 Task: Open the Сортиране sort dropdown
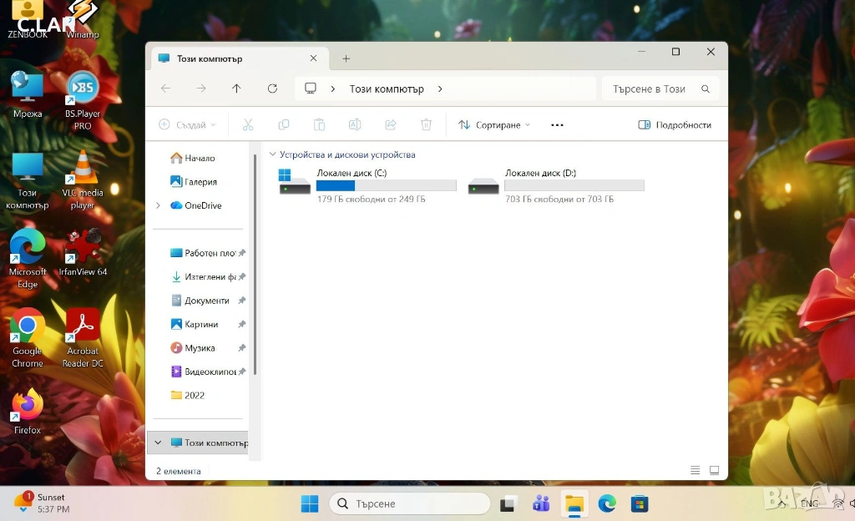pyautogui.click(x=494, y=125)
